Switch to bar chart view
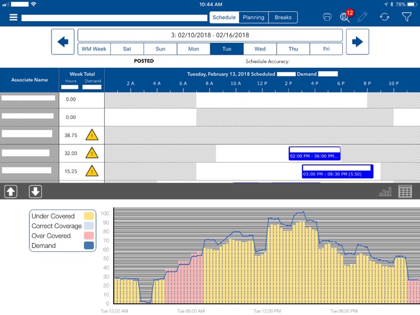The width and height of the screenshot is (420, 315). 385,192
